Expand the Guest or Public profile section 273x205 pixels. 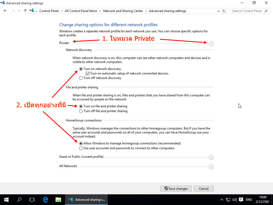tap(211, 157)
